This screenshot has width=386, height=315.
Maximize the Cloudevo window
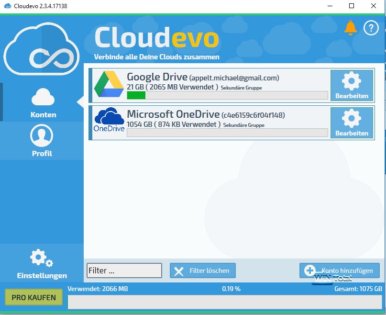pyautogui.click(x=352, y=6)
